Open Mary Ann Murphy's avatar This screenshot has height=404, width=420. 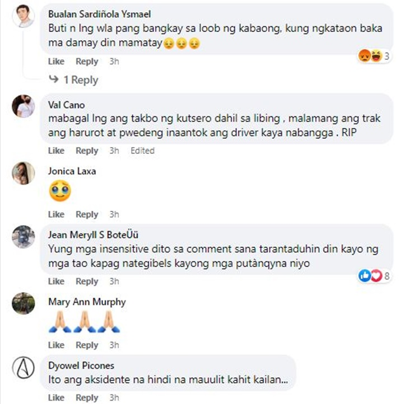tap(24, 303)
